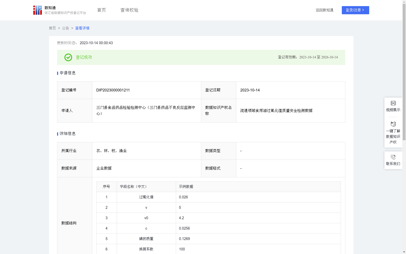
Task: Click the 数据结构 row label
Action: (x=69, y=223)
